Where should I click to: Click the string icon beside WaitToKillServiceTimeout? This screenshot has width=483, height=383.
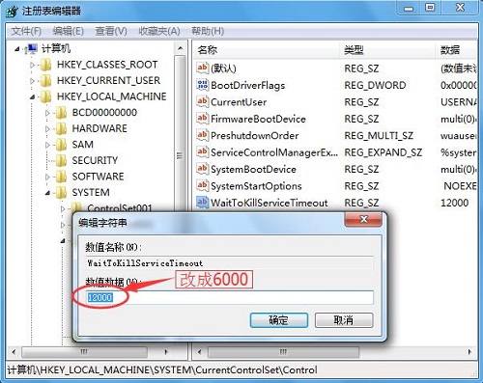[x=202, y=203]
